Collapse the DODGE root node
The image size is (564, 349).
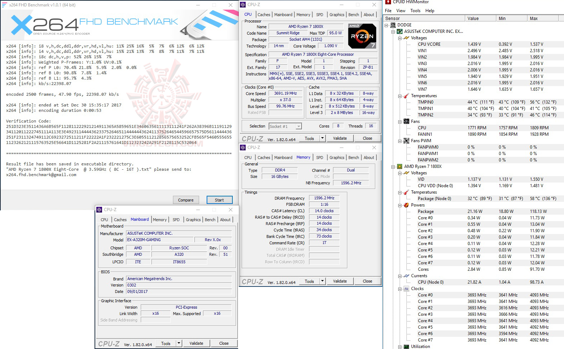pos(386,25)
